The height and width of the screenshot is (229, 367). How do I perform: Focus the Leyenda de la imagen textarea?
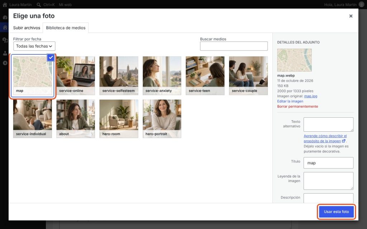click(328, 181)
